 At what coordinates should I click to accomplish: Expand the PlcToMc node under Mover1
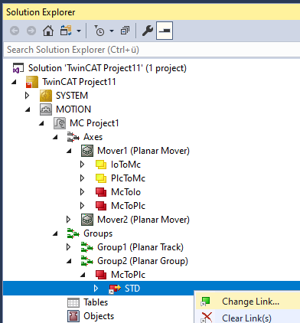coord(83,178)
